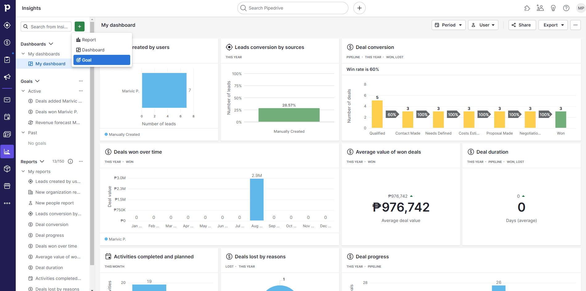Open Projects clipboard icon in sidebar
Screen dimensions: 586x291
click(7, 60)
